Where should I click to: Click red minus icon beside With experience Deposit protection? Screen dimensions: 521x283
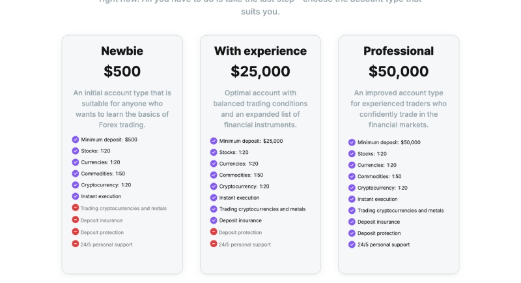point(214,232)
